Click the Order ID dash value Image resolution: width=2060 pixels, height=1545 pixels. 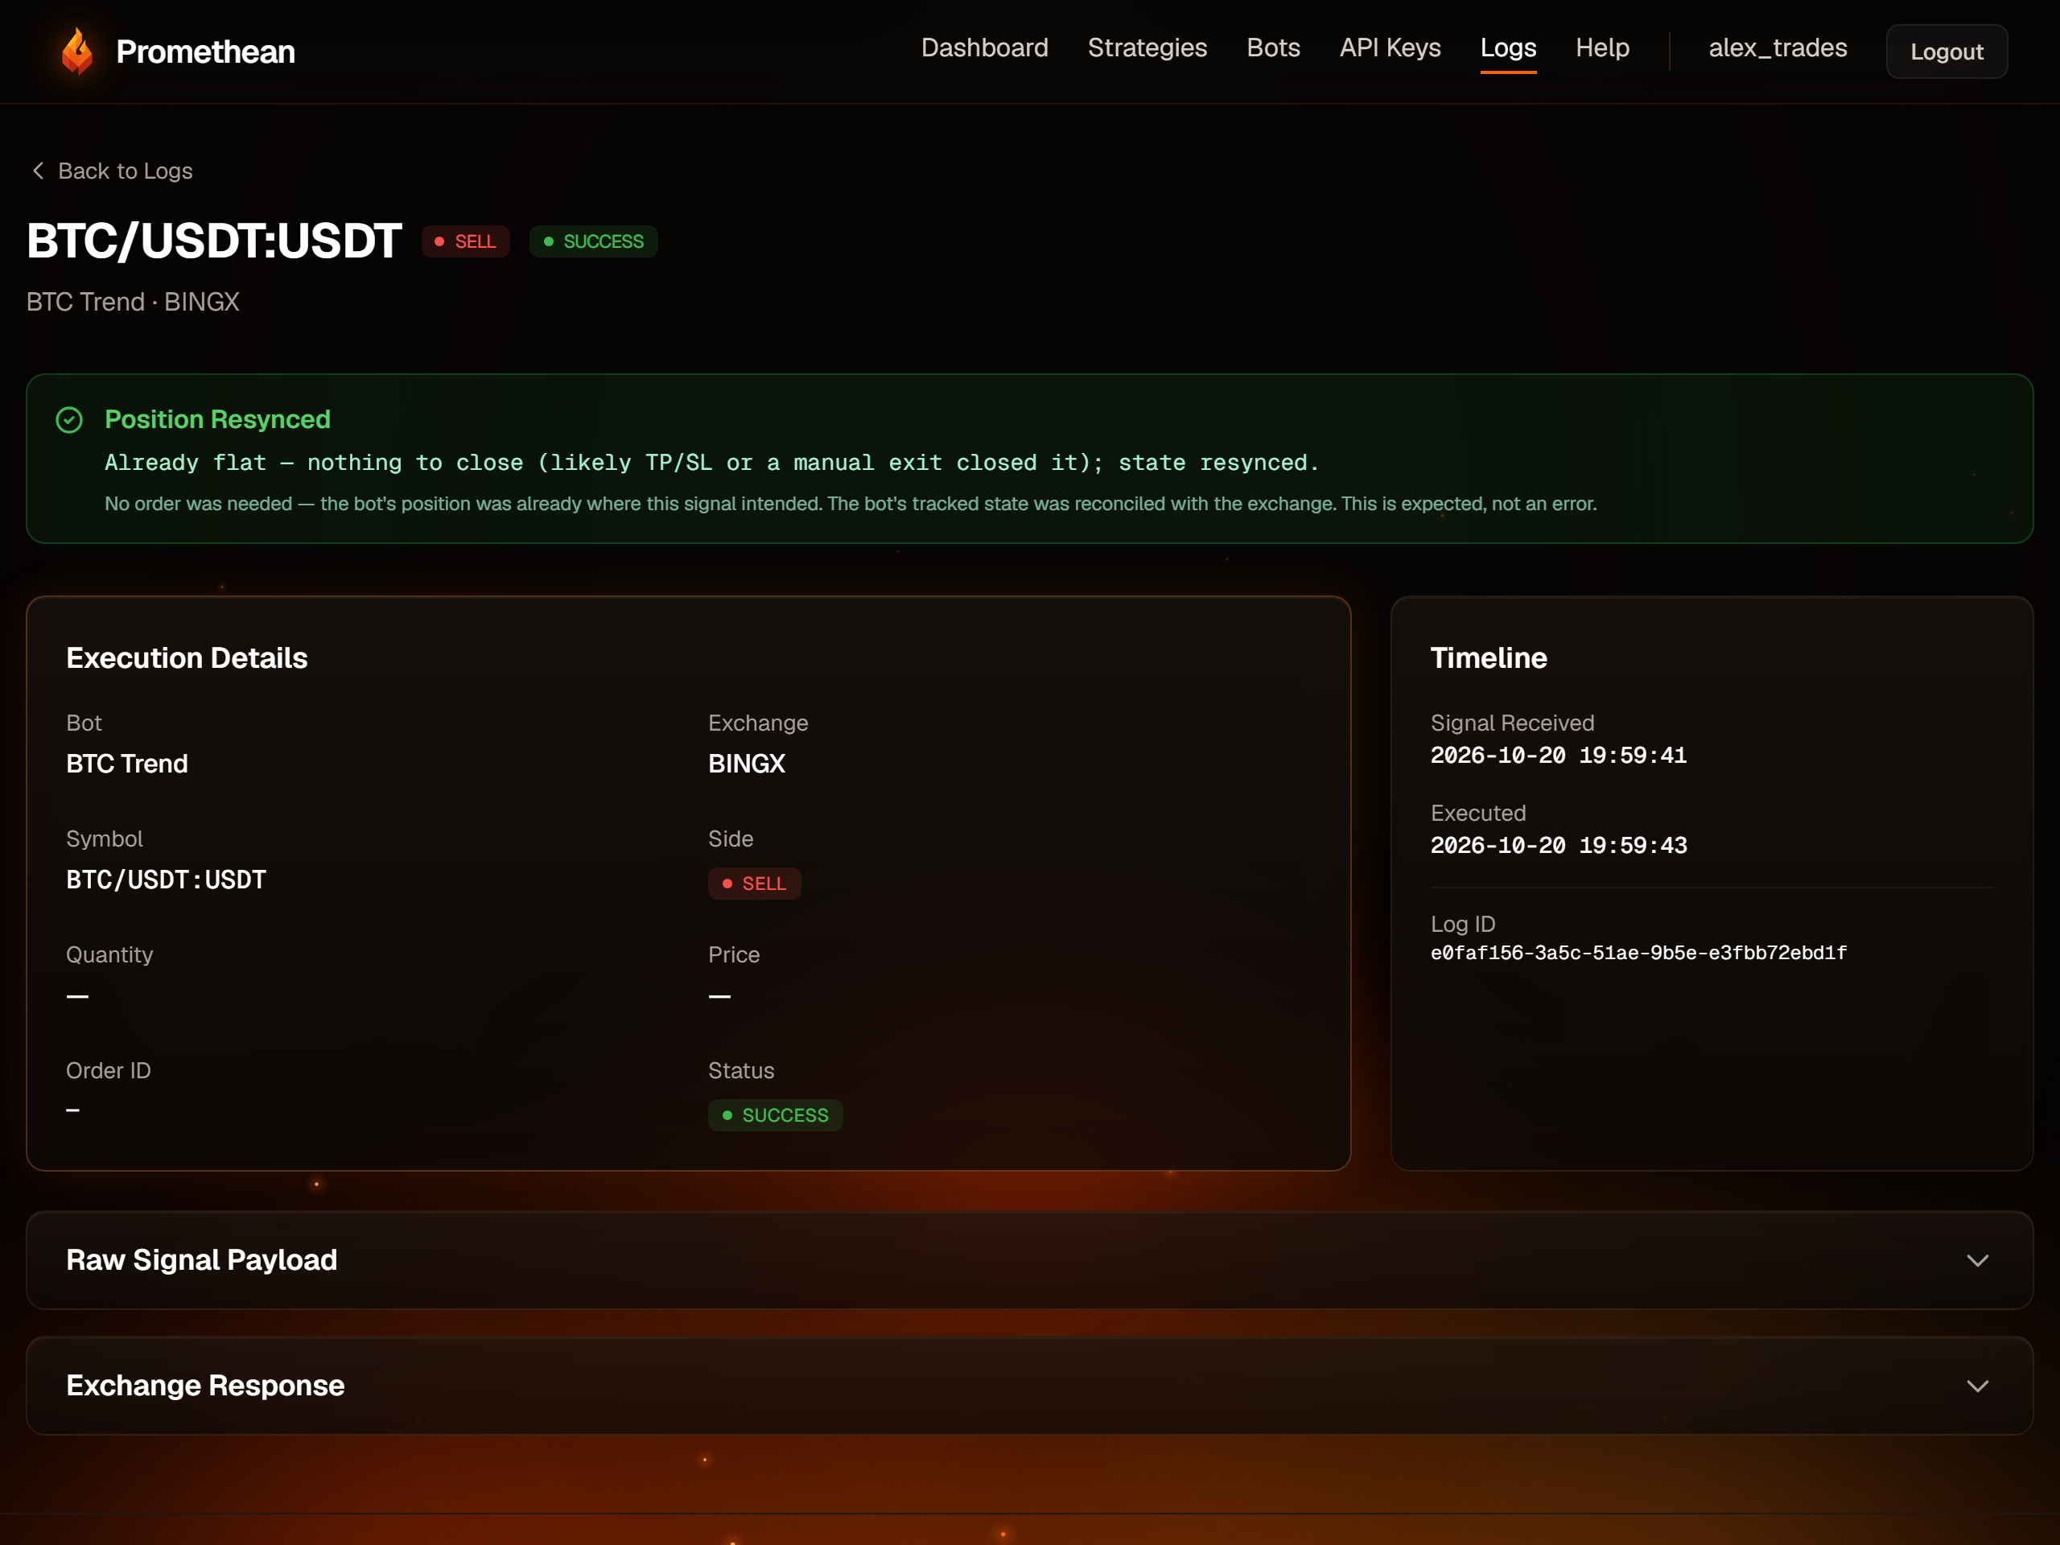[72, 1110]
